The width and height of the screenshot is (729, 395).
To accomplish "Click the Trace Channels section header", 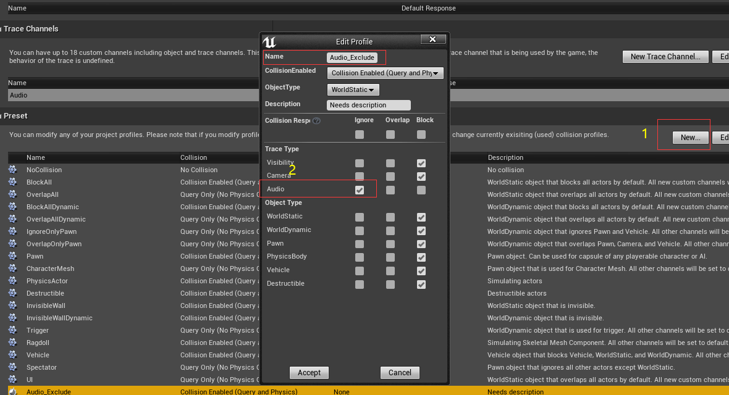I will click(x=31, y=29).
